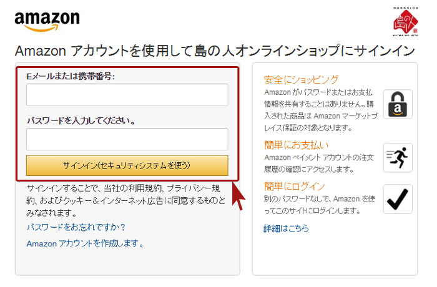Click the Amazon ペイメント order history description
437x287 pixels.
coord(319,163)
